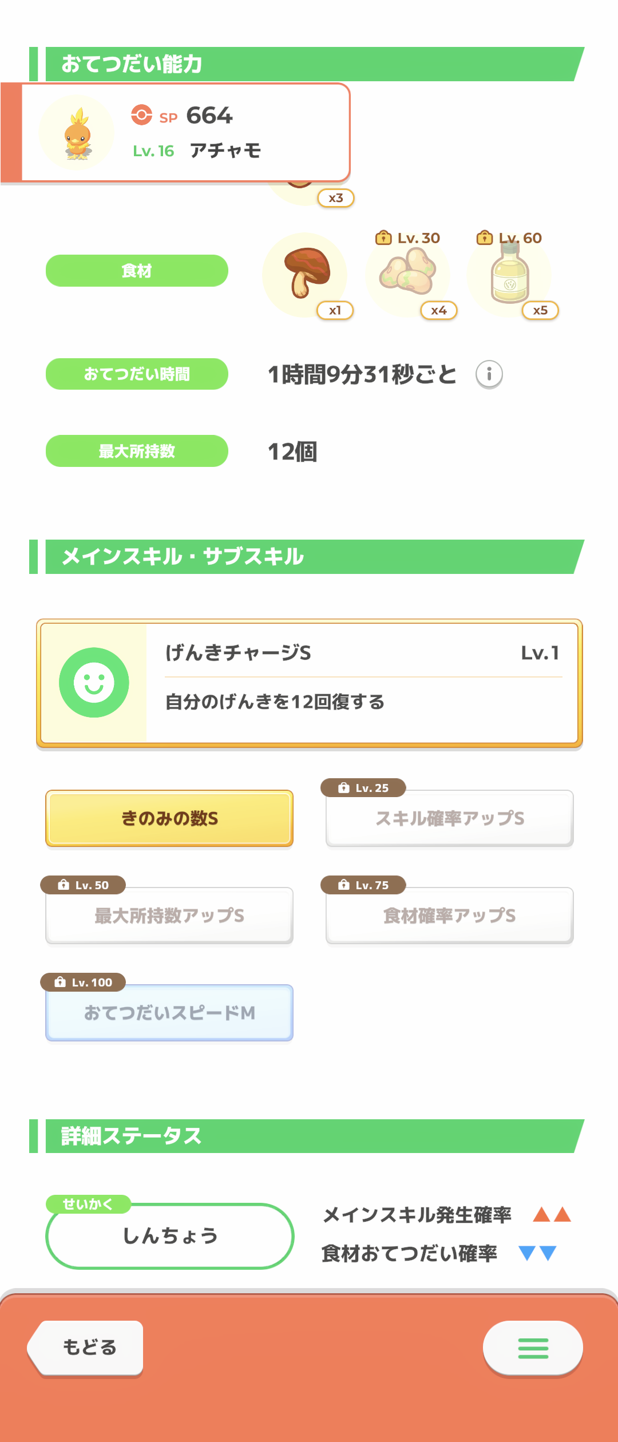This screenshot has width=618, height=1442.
Task: Tap the info icon beside helping time
Action: pyautogui.click(x=489, y=374)
